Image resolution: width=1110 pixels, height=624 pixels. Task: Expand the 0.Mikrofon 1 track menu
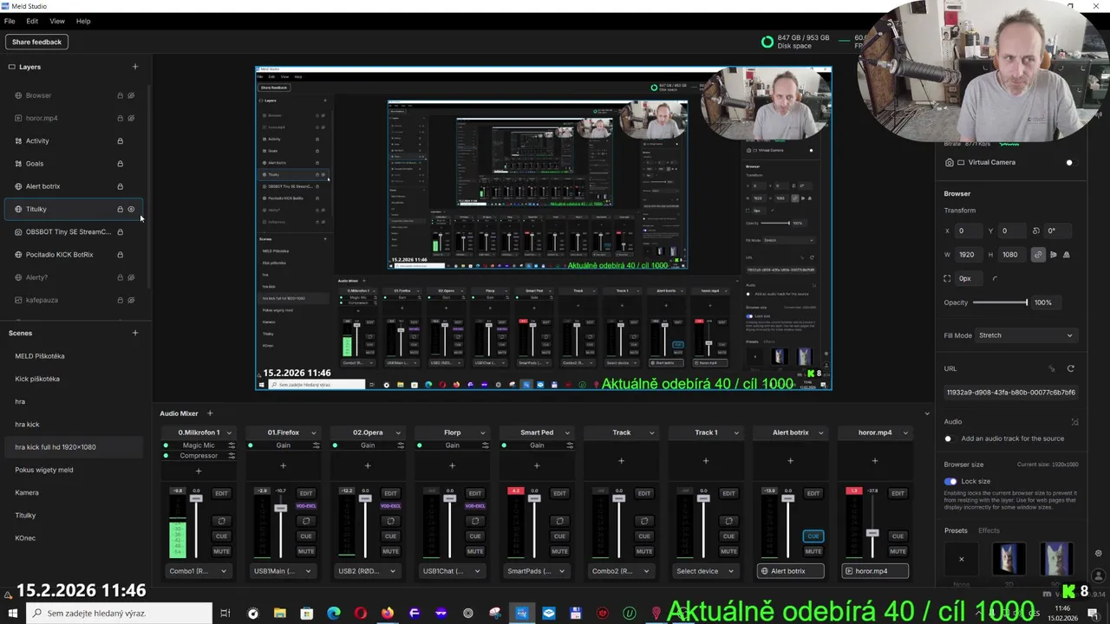(229, 432)
